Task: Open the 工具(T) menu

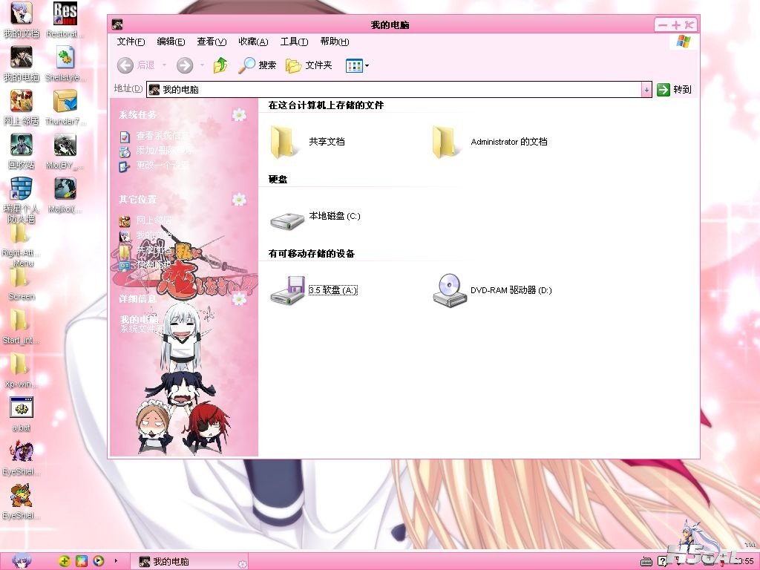Action: tap(294, 42)
